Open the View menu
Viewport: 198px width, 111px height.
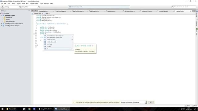pos(9,3)
